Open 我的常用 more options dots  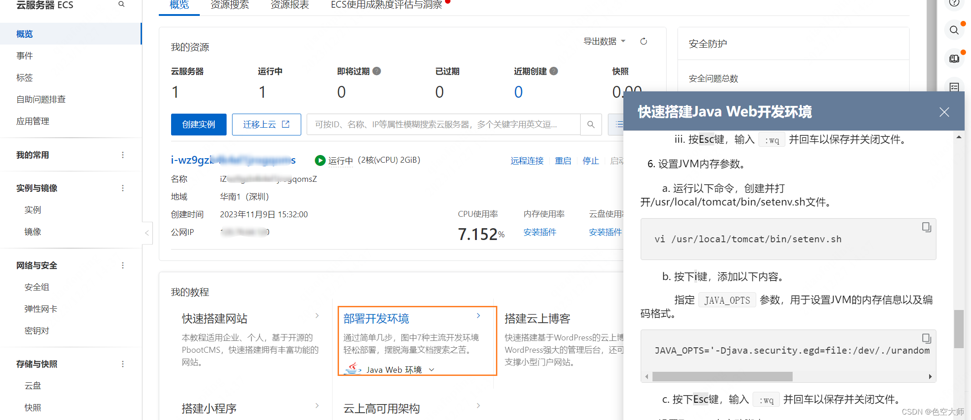tap(123, 155)
